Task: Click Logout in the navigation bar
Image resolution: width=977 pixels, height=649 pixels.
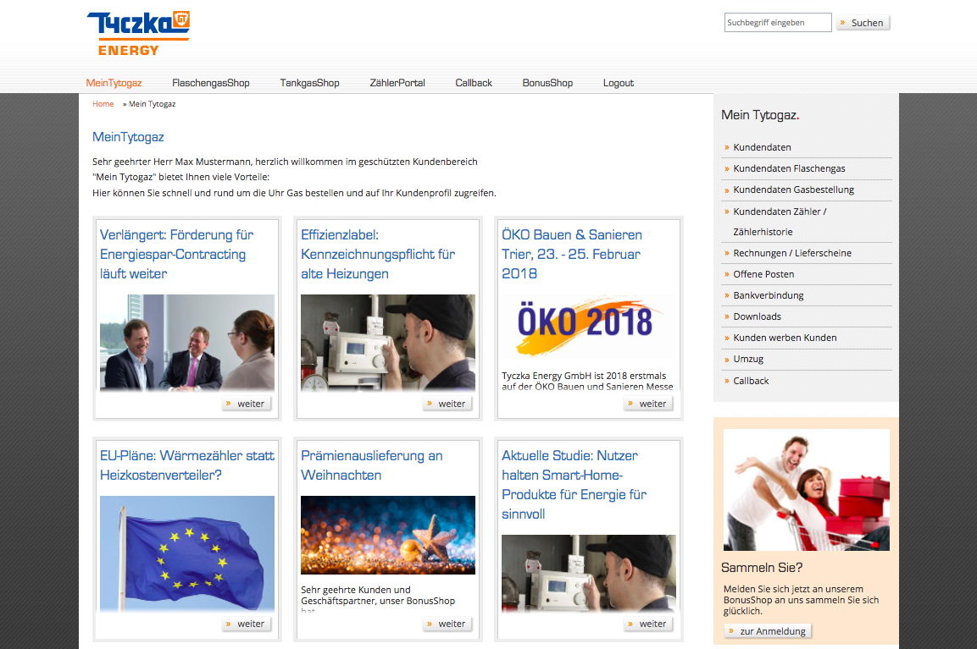Action: [618, 83]
